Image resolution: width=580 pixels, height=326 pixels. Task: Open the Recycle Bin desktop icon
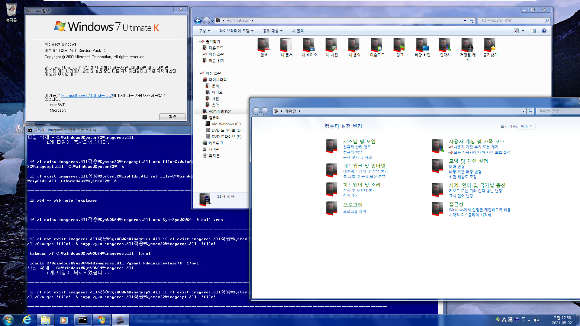coord(11,12)
